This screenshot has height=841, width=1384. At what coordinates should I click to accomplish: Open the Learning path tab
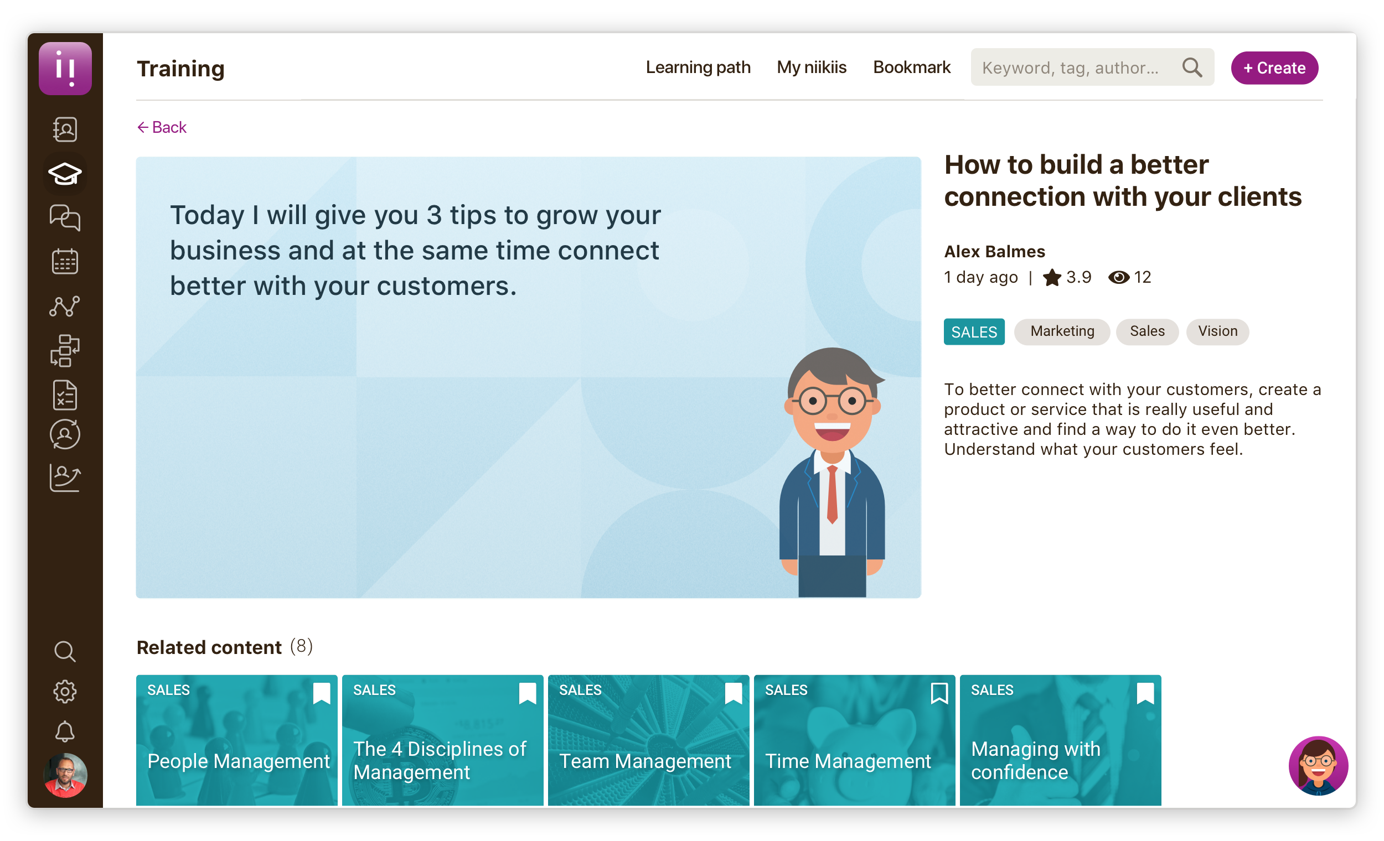point(698,68)
